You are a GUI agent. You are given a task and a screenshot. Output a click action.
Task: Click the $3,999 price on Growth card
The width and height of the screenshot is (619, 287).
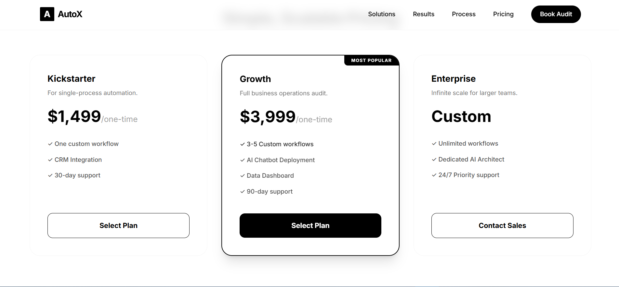point(267,117)
